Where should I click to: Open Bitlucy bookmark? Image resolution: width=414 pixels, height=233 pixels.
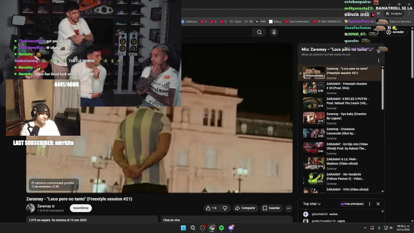275,22
